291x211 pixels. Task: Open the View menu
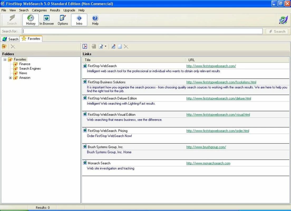pyautogui.click(x=13, y=10)
